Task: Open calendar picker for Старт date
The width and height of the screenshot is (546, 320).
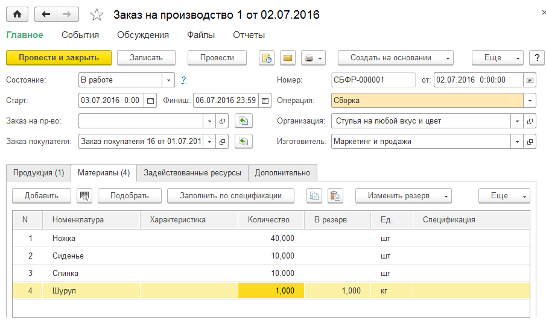Action: (151, 101)
